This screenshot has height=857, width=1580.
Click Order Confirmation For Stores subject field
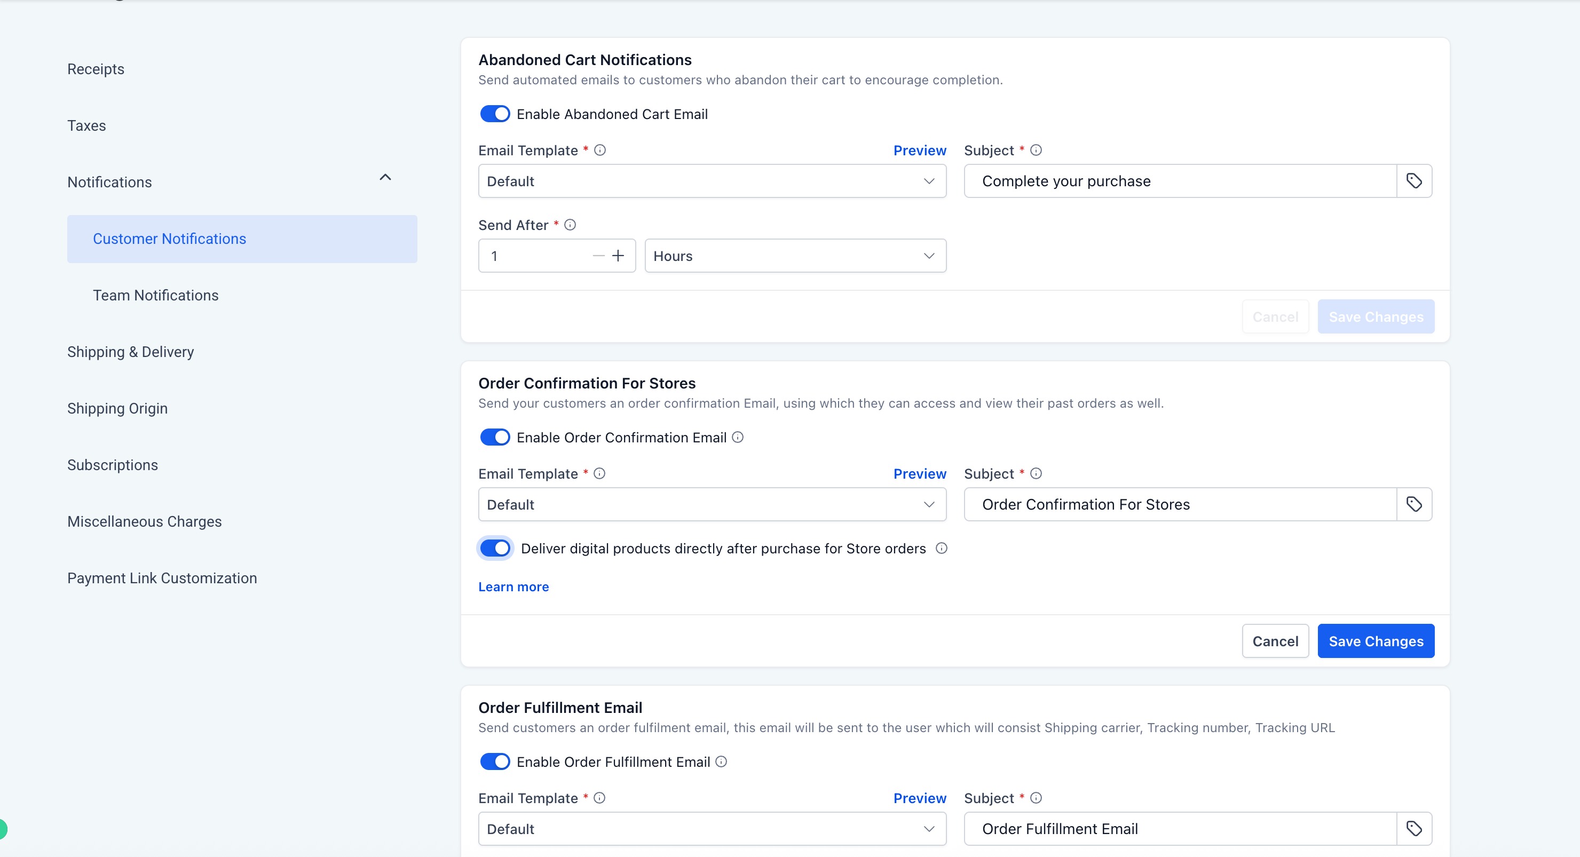click(1180, 504)
